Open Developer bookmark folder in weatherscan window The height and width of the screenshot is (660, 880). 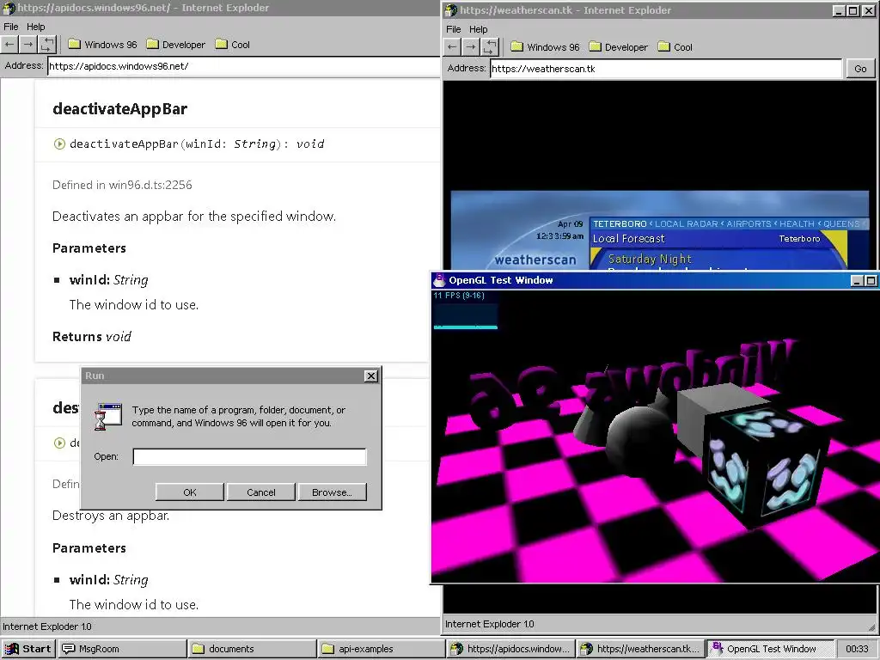tap(619, 47)
